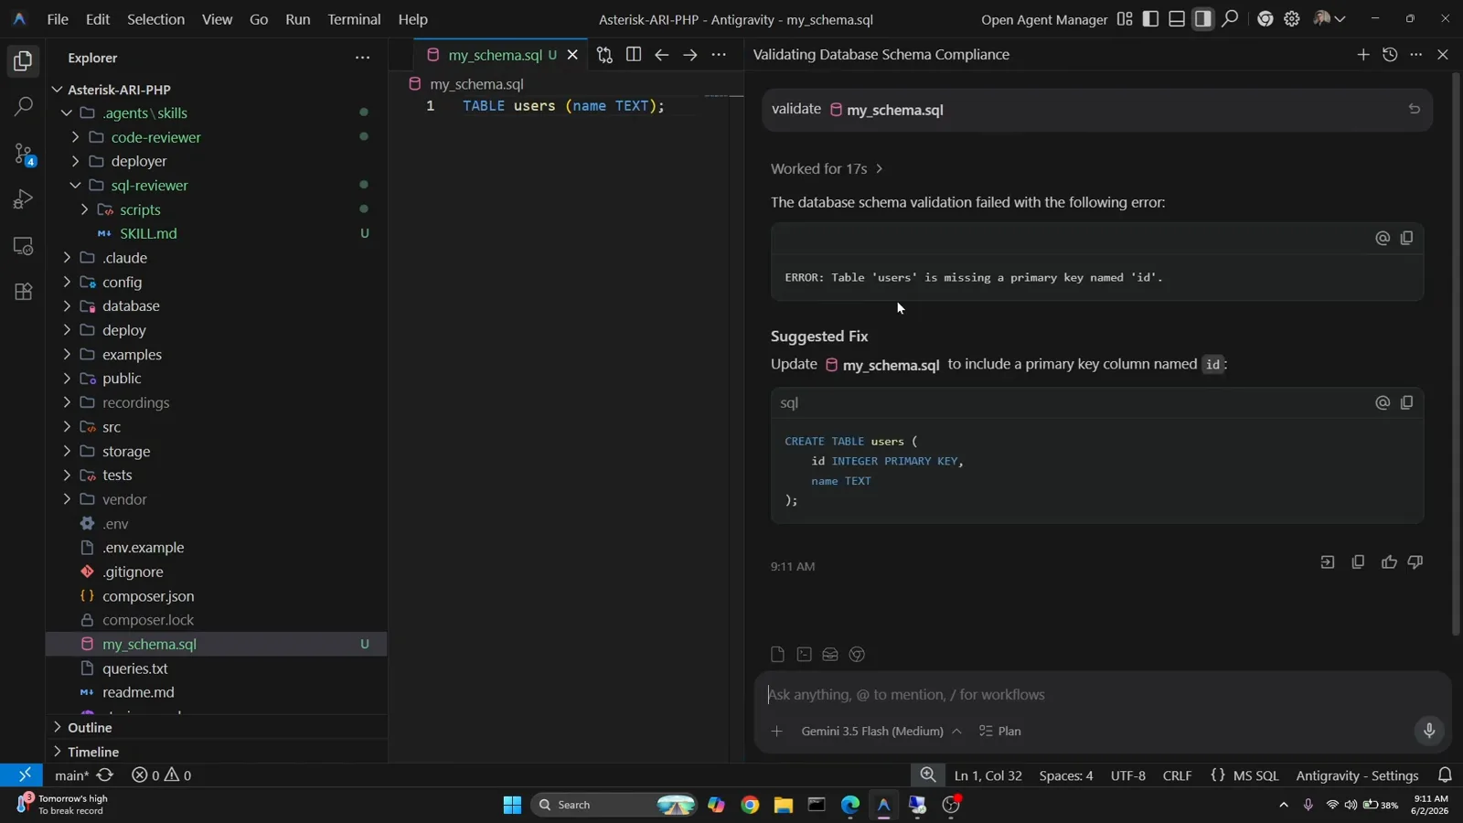1463x823 pixels.
Task: Give thumbs down to the response
Action: pos(1415,562)
